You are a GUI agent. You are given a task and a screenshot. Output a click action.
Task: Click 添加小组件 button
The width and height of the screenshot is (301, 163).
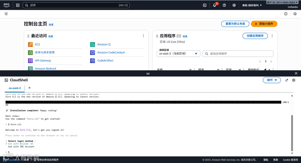click(x=264, y=24)
